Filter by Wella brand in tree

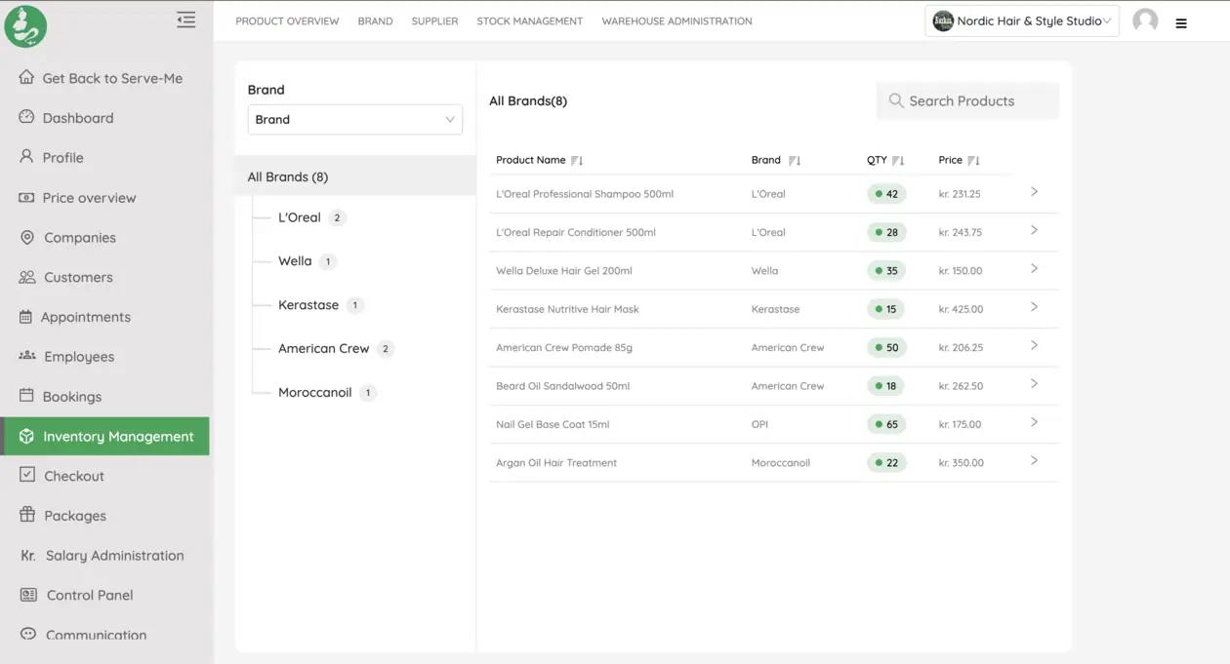pyautogui.click(x=295, y=261)
